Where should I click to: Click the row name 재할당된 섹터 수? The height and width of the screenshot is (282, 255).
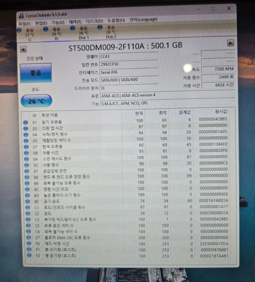coord(56,140)
